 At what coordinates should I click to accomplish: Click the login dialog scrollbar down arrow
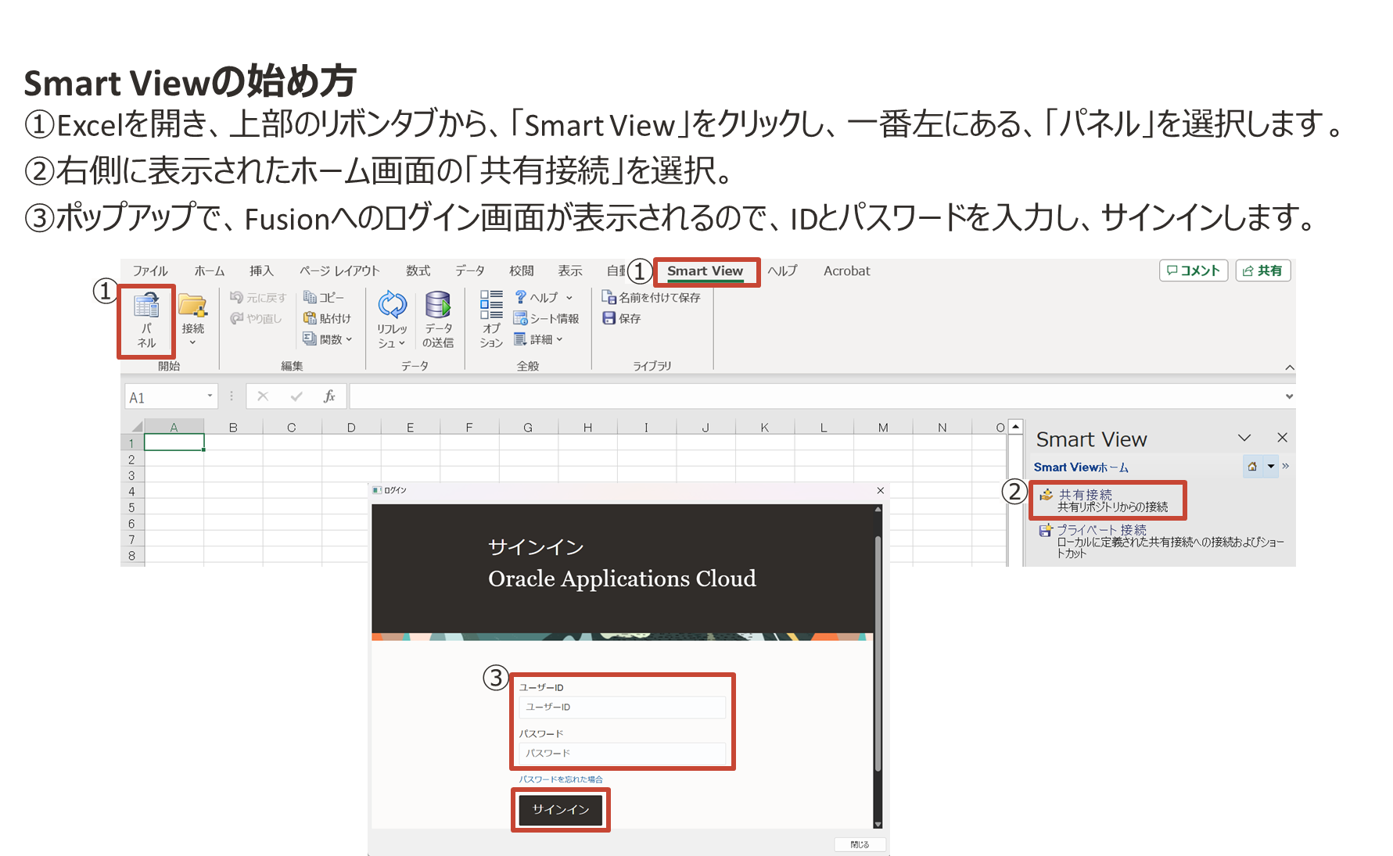878,824
